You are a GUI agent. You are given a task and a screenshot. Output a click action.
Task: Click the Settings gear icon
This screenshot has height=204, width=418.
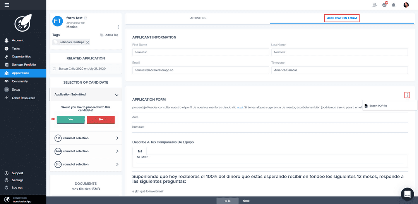pos(7,180)
